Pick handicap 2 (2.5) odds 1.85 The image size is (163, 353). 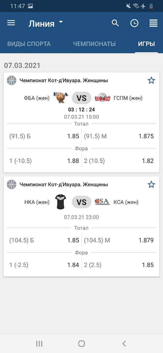point(119,265)
